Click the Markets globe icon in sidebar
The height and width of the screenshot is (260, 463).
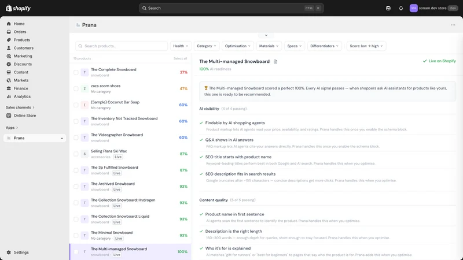(x=9, y=80)
